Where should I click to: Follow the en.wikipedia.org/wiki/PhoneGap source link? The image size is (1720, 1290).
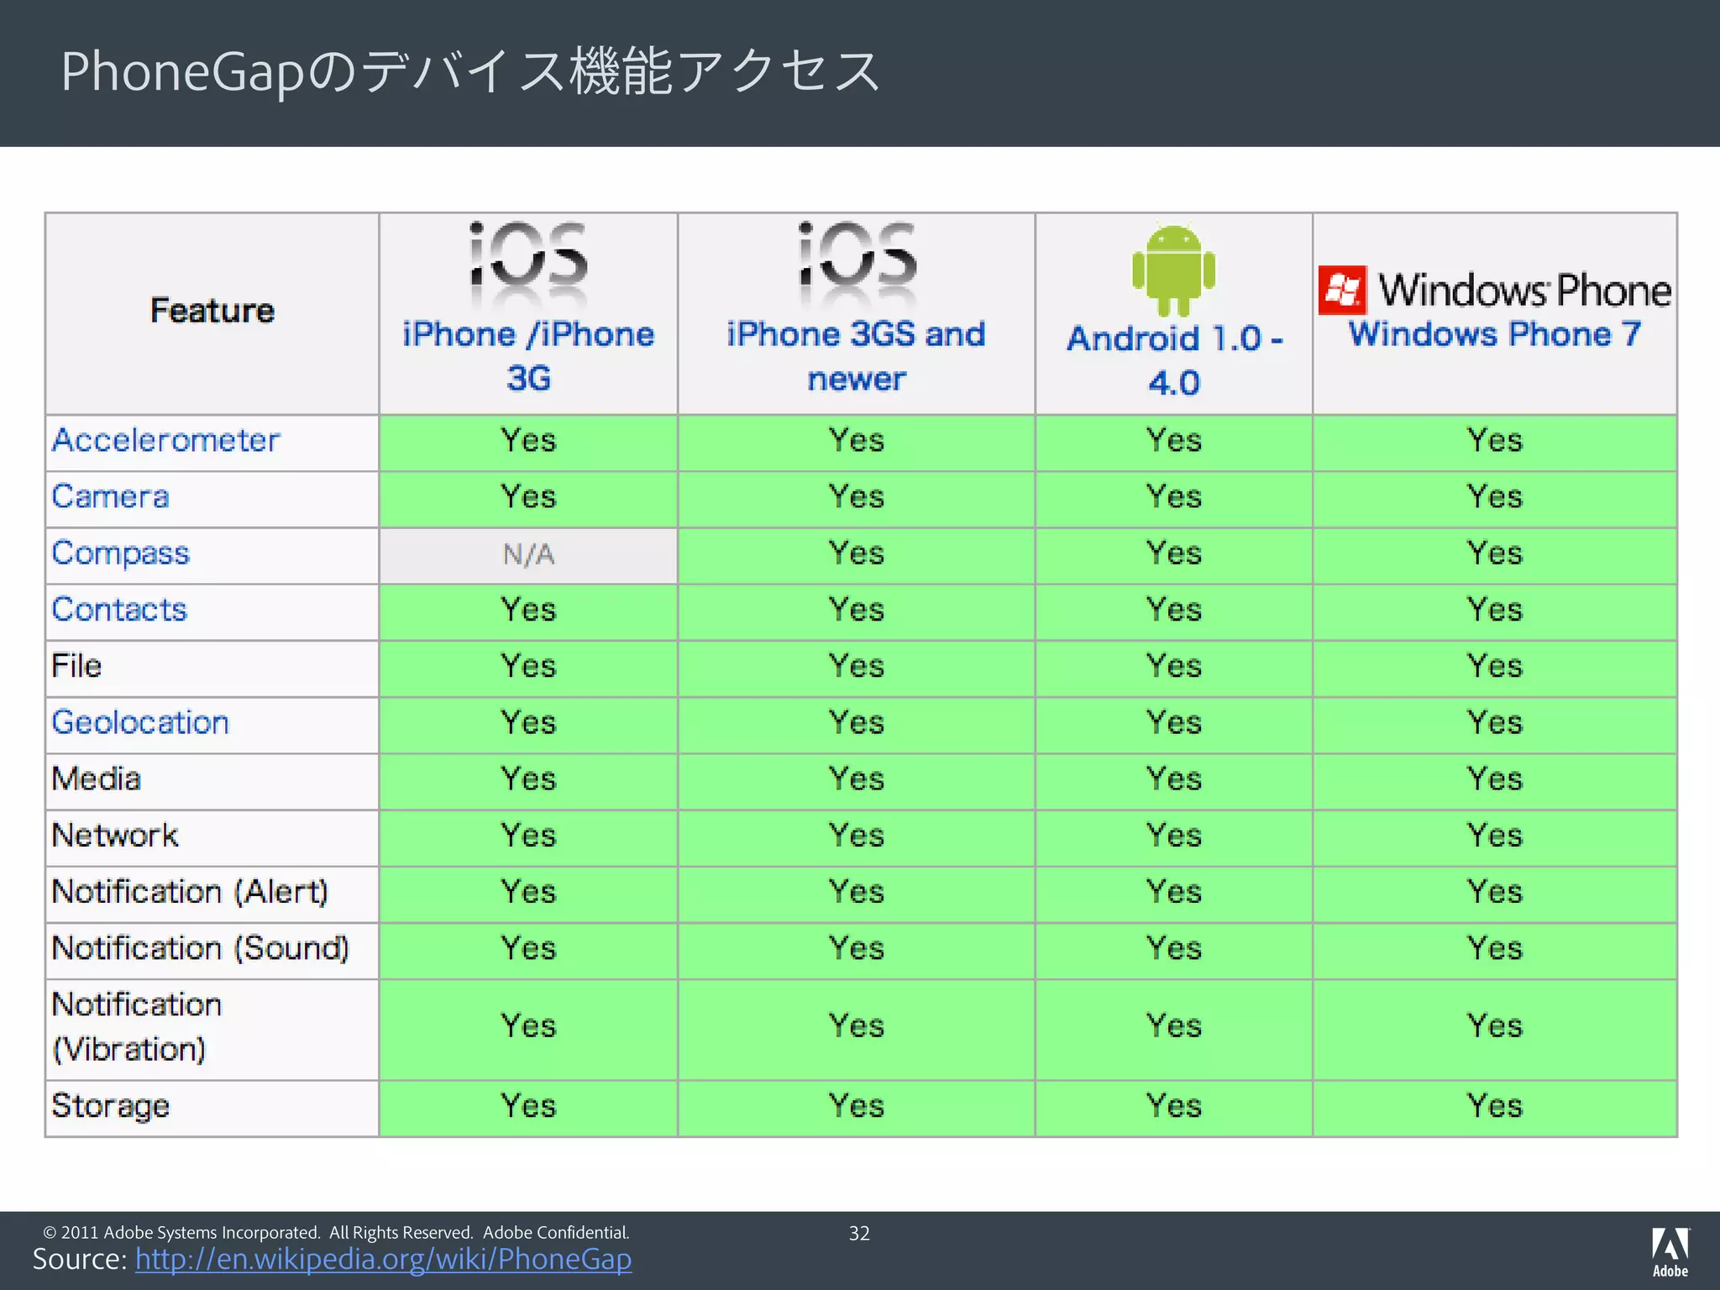pyautogui.click(x=384, y=1259)
